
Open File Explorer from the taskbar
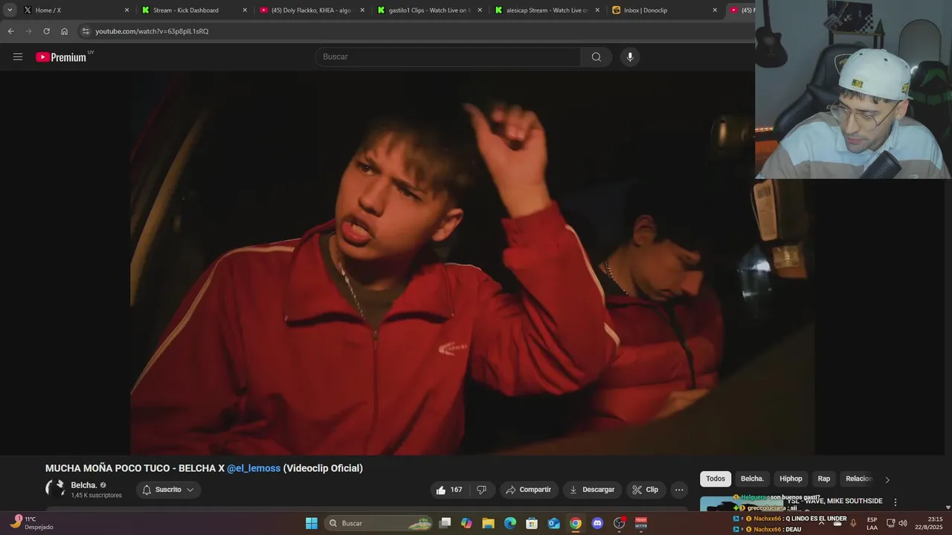489,523
